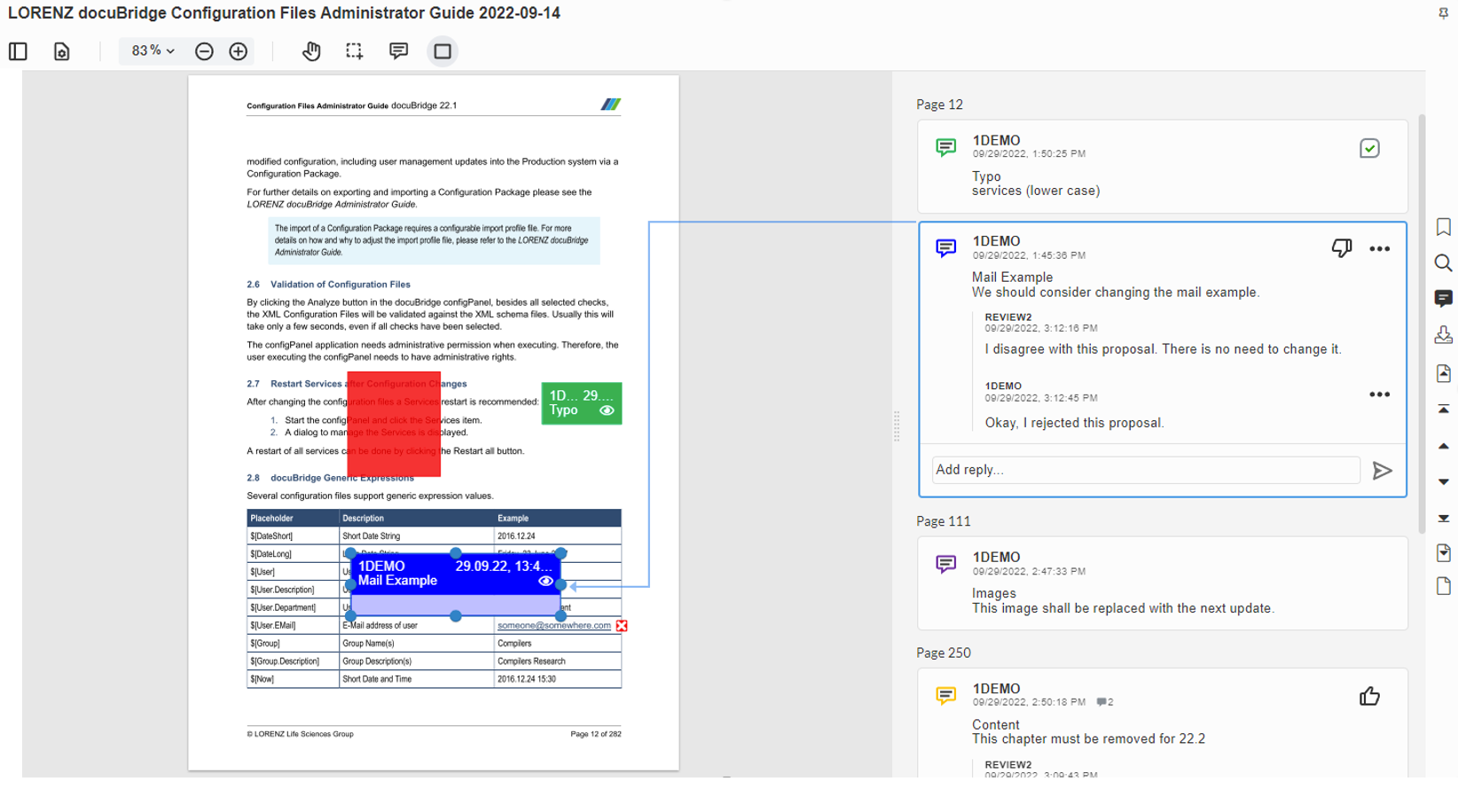Select the marquee selection tool

click(x=355, y=51)
